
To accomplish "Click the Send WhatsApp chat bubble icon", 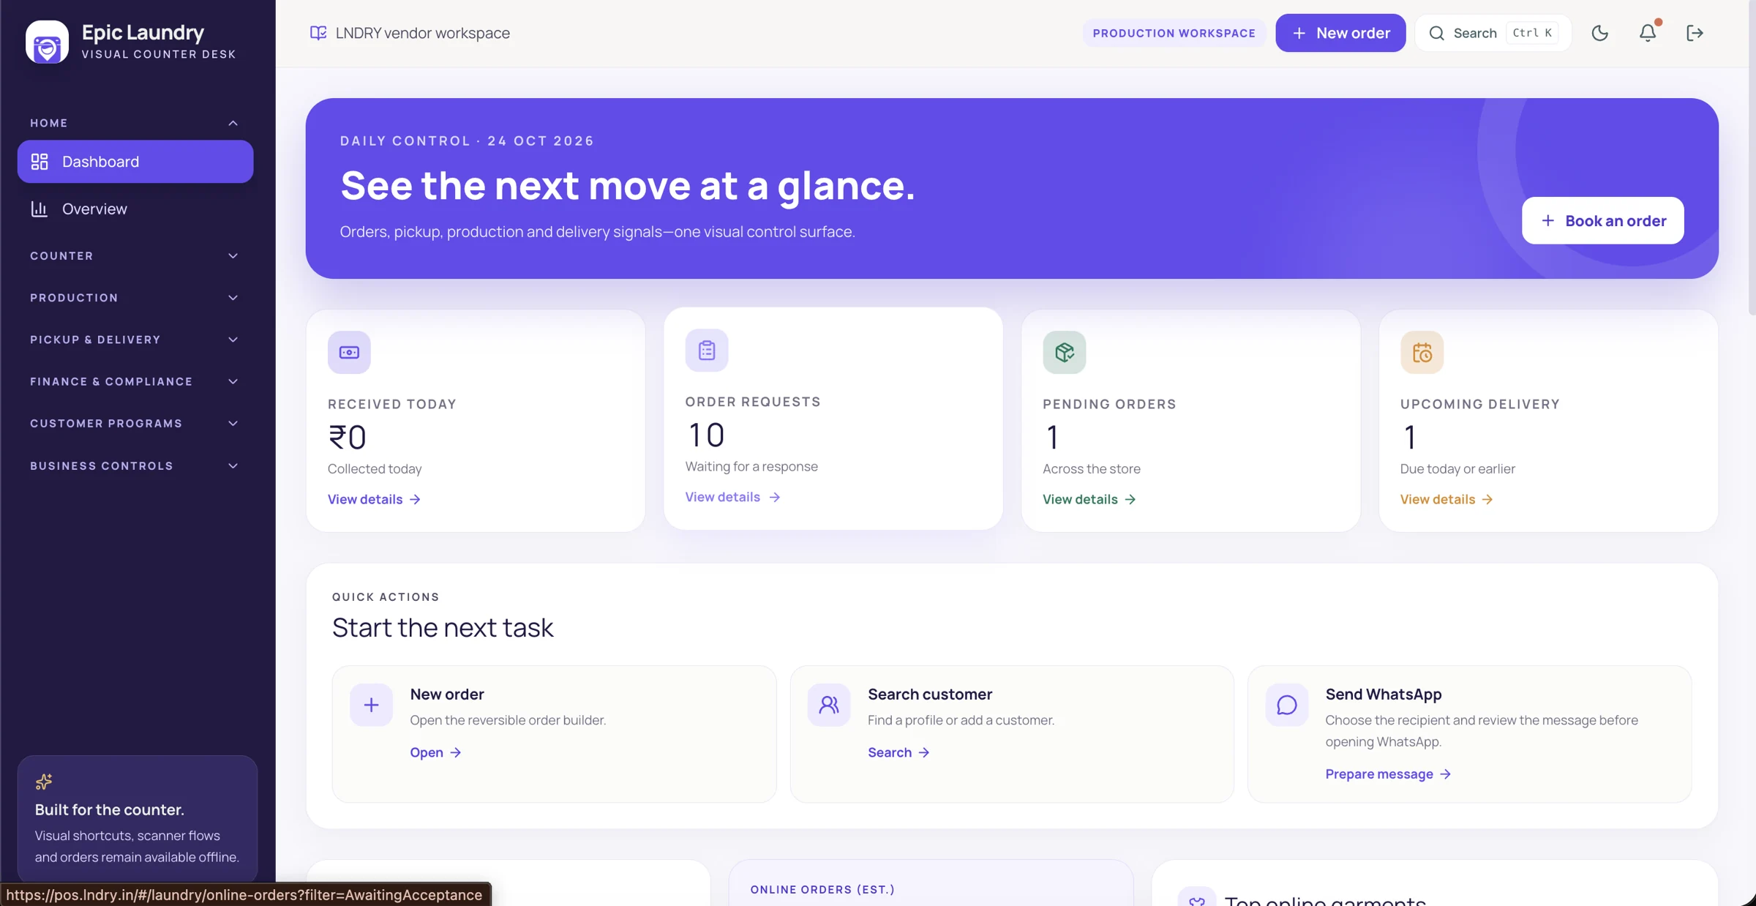I will (x=1287, y=705).
